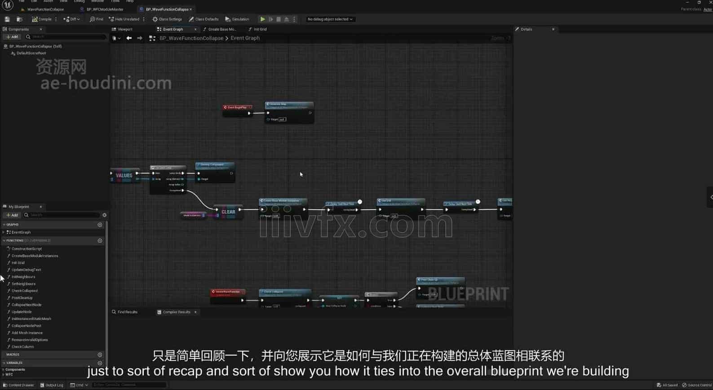Click the frame-advance button next to Play
This screenshot has width=713, height=390.
click(x=271, y=19)
